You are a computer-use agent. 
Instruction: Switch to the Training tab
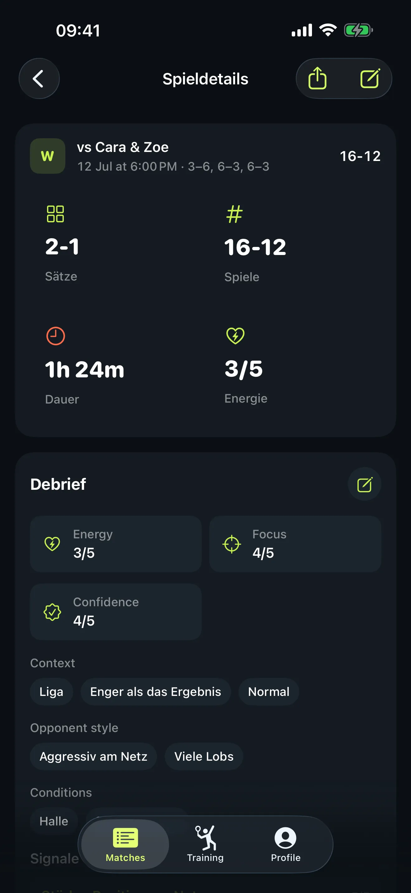coord(205,844)
